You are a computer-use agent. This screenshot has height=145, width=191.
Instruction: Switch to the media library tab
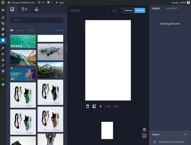12,9
